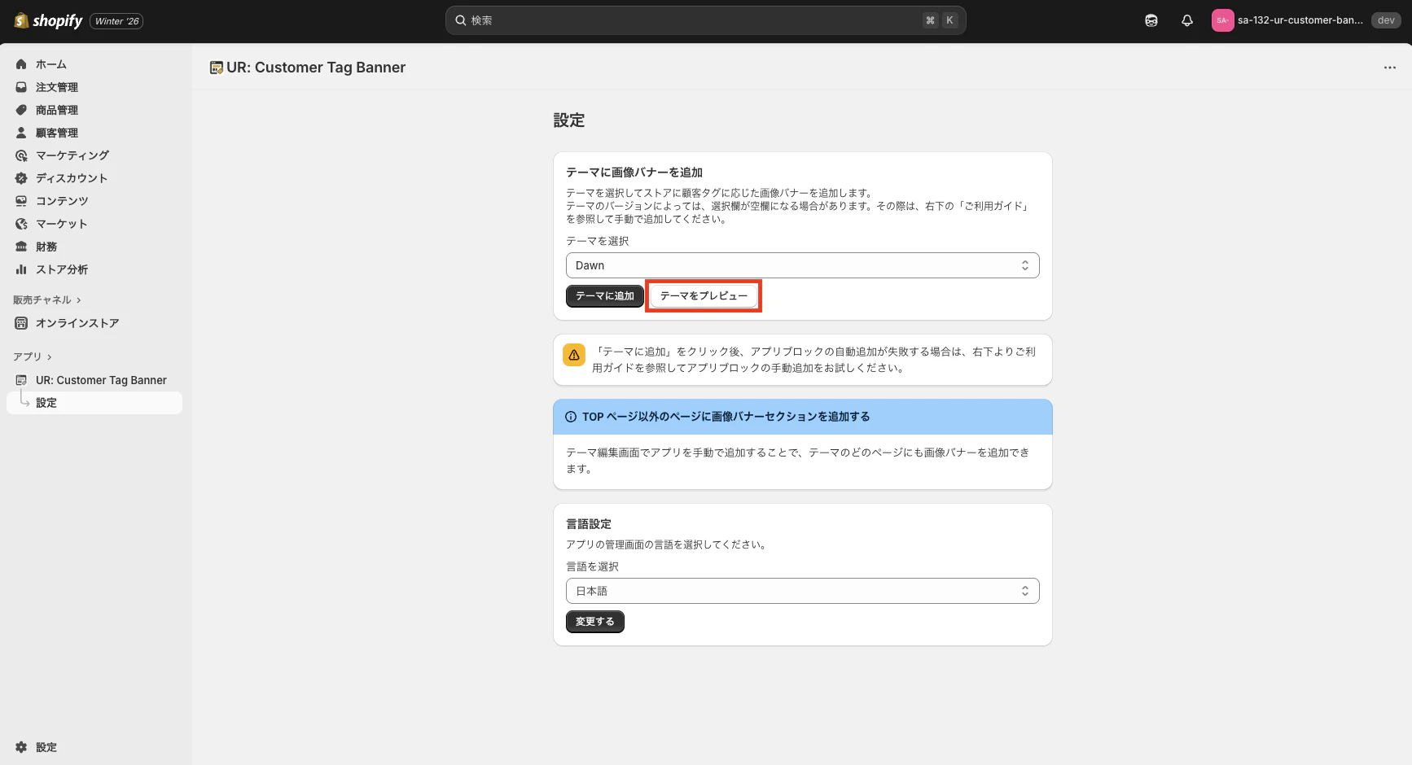Focus the 検索 search field

[x=705, y=20]
